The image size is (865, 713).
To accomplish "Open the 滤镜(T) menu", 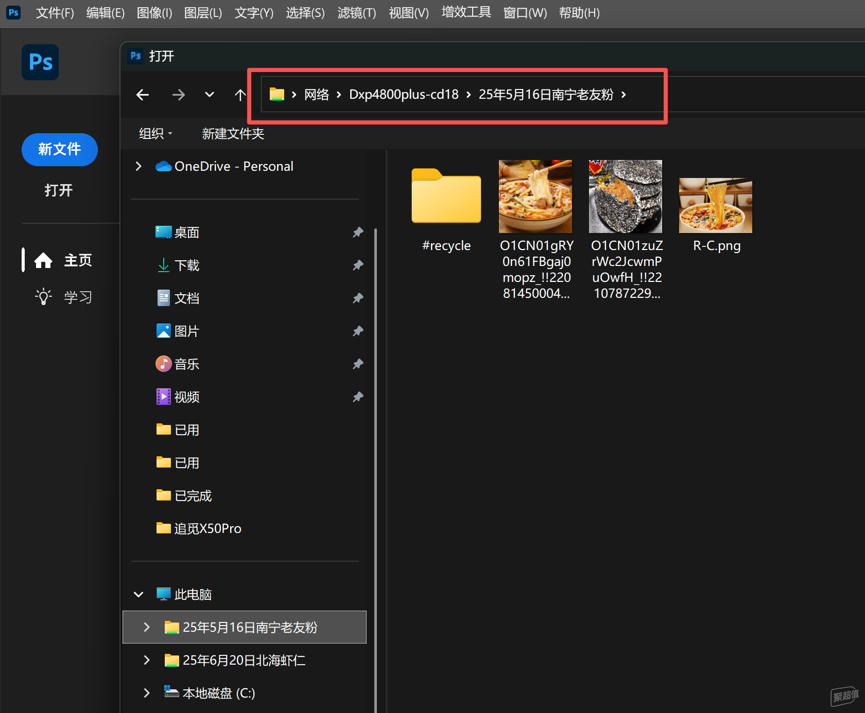I will [x=356, y=13].
